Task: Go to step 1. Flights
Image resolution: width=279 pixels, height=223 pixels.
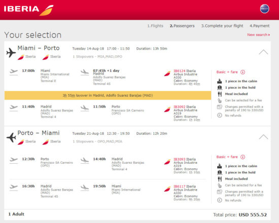Action: (155, 26)
